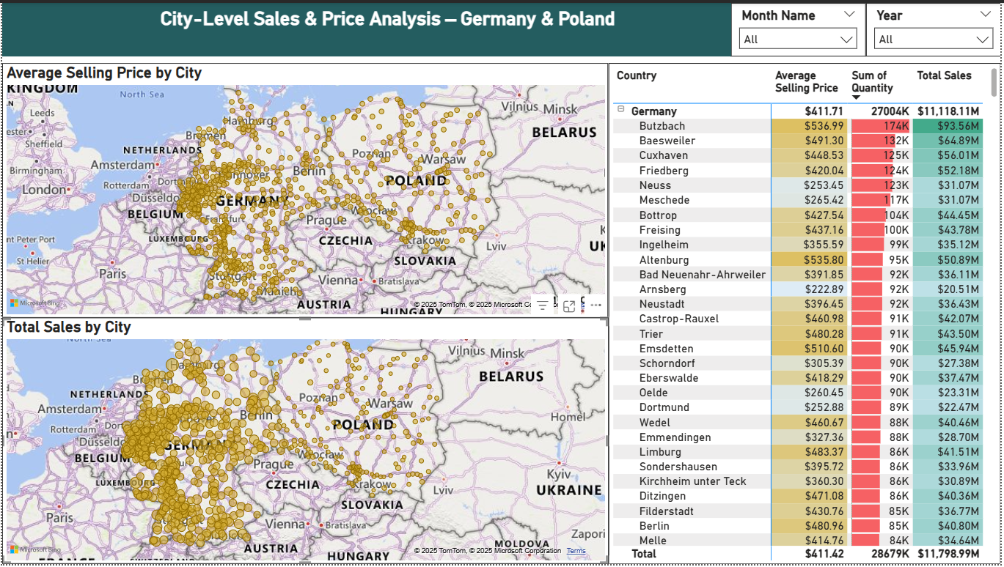Click Butzbach's green Total Sales cell $93.56M

[x=948, y=126]
